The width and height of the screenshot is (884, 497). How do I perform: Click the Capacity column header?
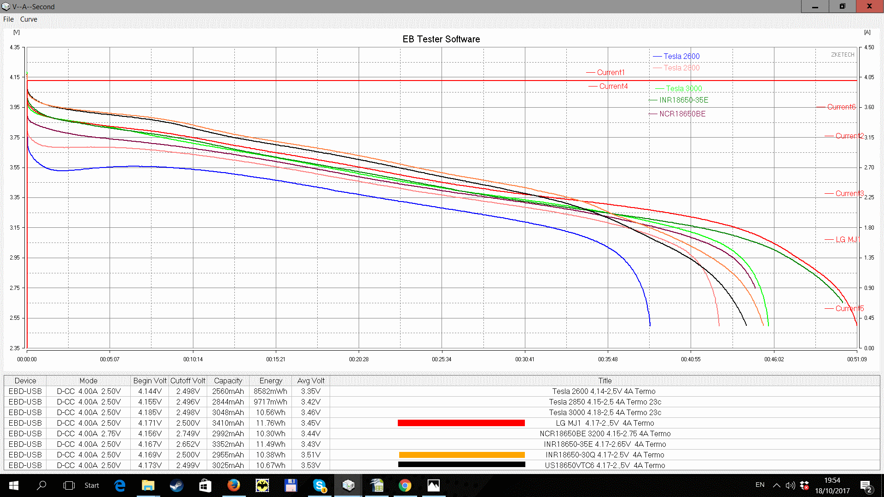tap(228, 381)
